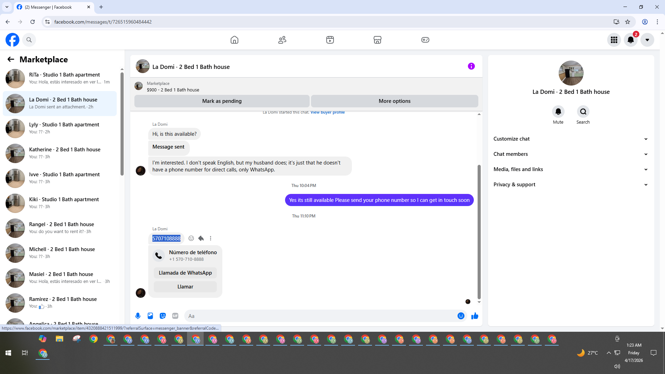This screenshot has width=665, height=374.
Task: Click the Facebook search magnifier icon
Action: click(29, 40)
